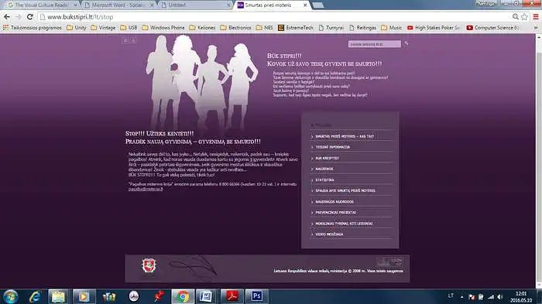
Task: Open a new tab
Action: [318, 5]
